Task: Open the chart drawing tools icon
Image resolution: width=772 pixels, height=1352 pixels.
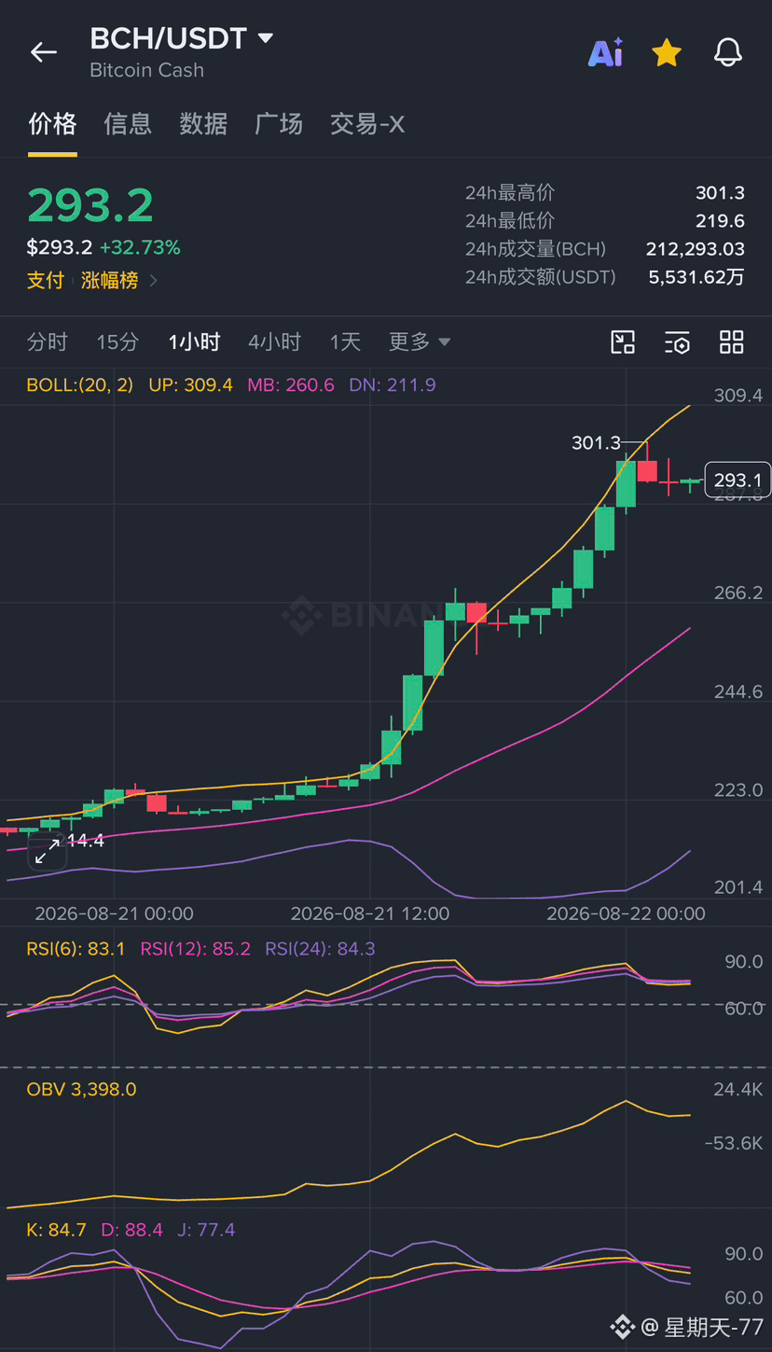Action: point(623,342)
